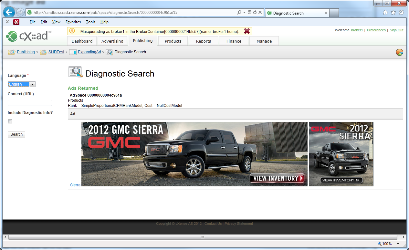
Task: Open a new blank browser tab
Action: (334, 13)
